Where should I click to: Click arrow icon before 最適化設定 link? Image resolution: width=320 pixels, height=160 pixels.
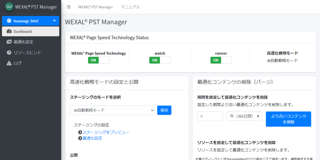click(x=80, y=138)
